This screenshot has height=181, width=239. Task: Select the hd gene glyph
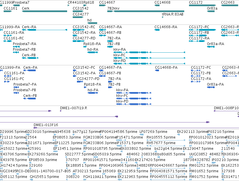coord(92,23)
